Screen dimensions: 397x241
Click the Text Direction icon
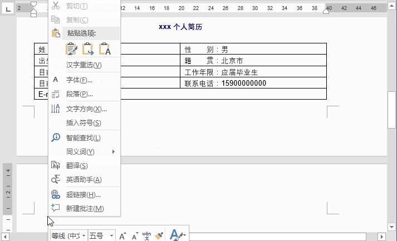pos(56,109)
